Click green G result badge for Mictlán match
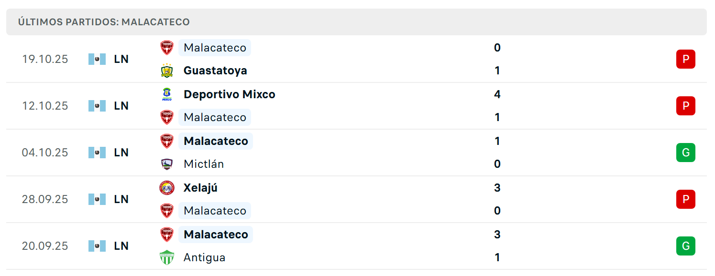The image size is (715, 276). coord(685,153)
